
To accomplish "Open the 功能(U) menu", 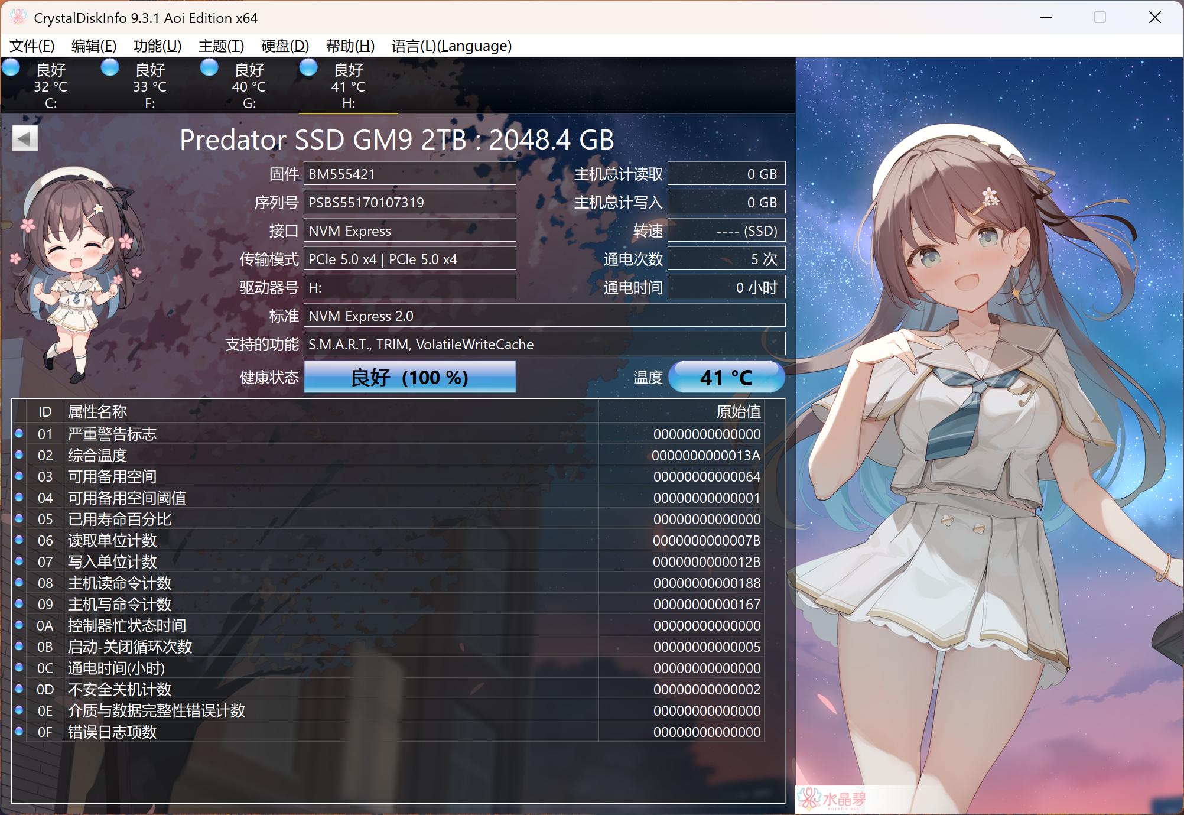I will point(157,46).
